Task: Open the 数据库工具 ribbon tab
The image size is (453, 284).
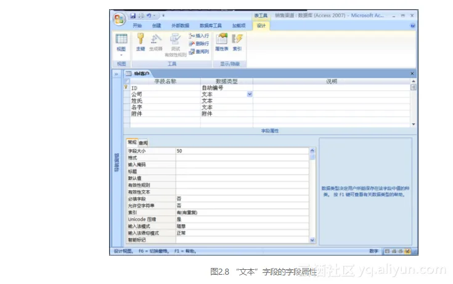Action: click(211, 26)
